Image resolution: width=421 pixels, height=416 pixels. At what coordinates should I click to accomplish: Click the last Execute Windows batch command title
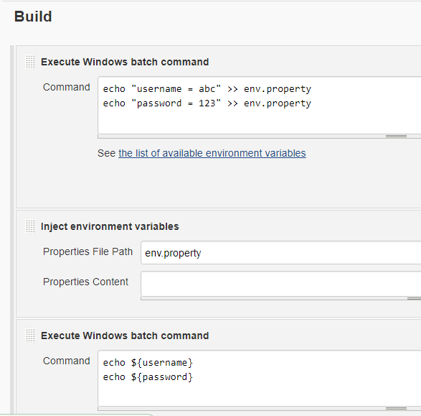pyautogui.click(x=125, y=336)
